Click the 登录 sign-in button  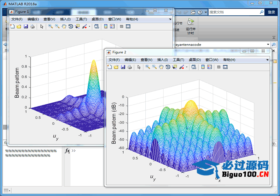point(271,12)
